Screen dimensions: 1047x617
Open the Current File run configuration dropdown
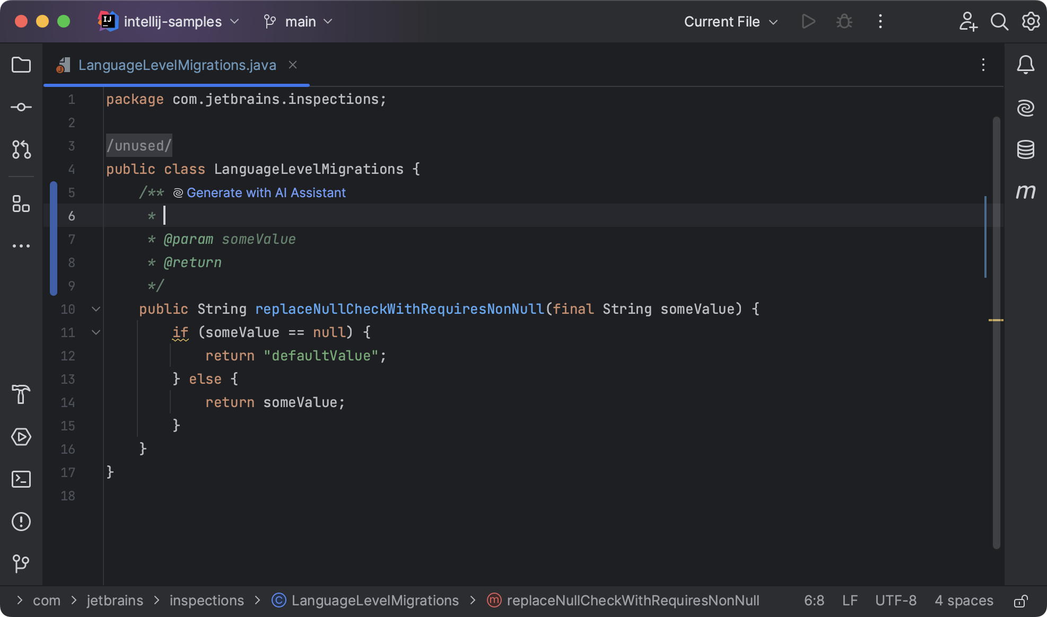point(730,22)
